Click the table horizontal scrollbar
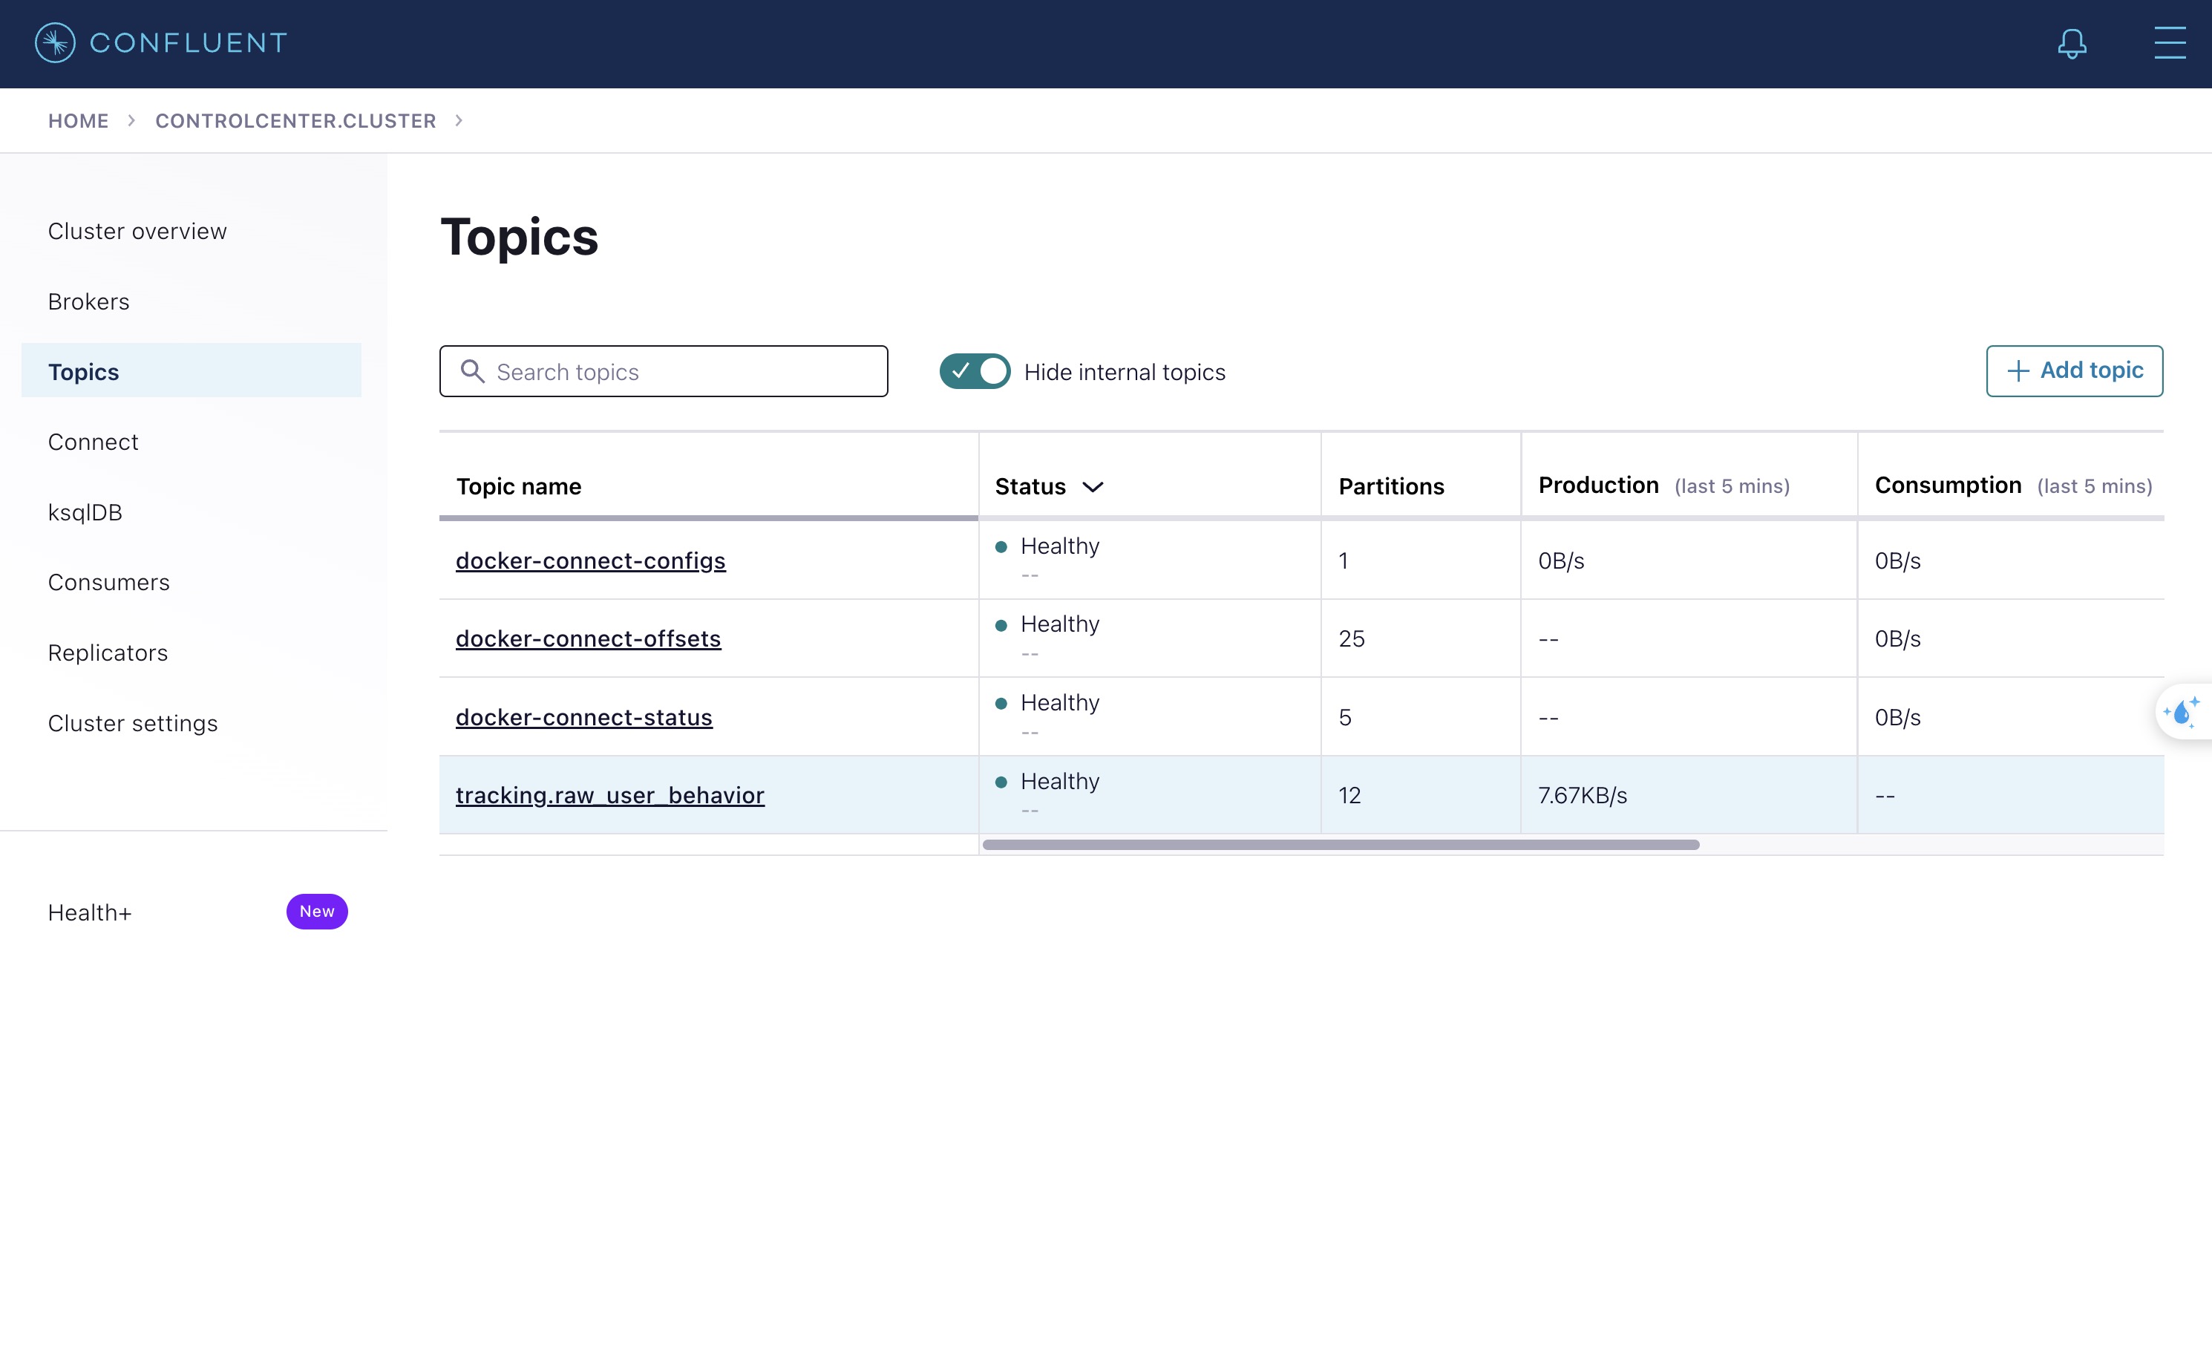The image size is (2212, 1363). tap(1341, 845)
